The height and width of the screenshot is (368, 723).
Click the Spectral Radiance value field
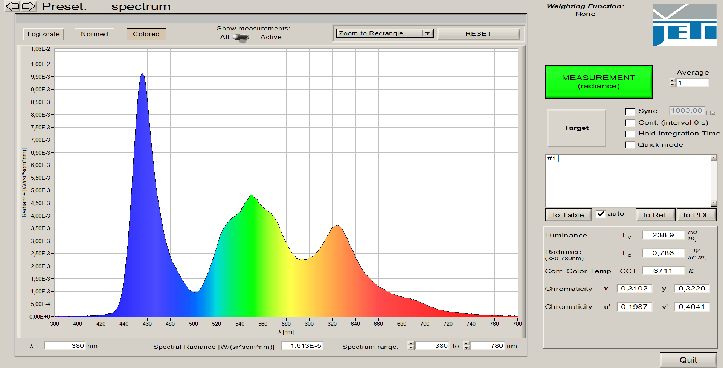point(302,346)
